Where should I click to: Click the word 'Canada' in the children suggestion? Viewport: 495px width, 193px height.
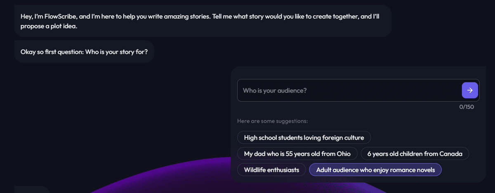(x=451, y=153)
